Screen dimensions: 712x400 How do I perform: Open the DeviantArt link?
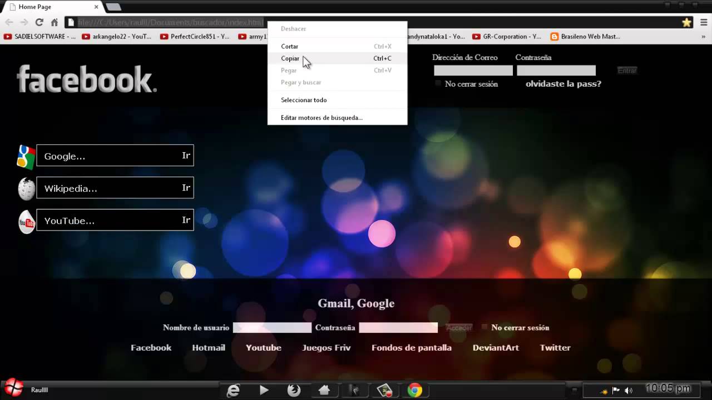(x=496, y=348)
